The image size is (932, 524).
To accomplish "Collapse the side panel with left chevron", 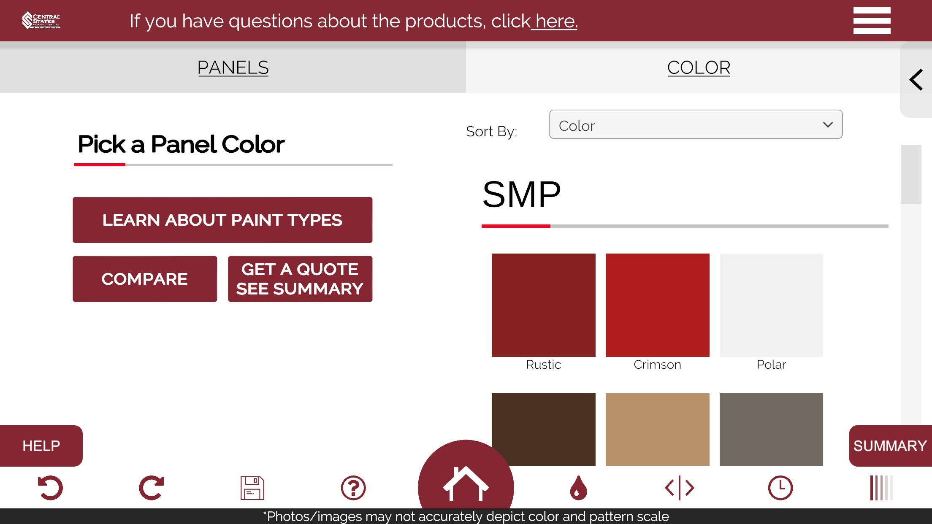I will (x=916, y=80).
